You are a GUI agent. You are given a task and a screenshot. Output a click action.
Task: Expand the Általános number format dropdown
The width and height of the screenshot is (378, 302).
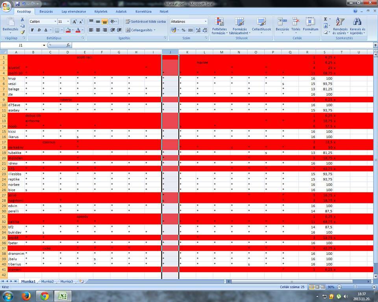tap(206, 22)
